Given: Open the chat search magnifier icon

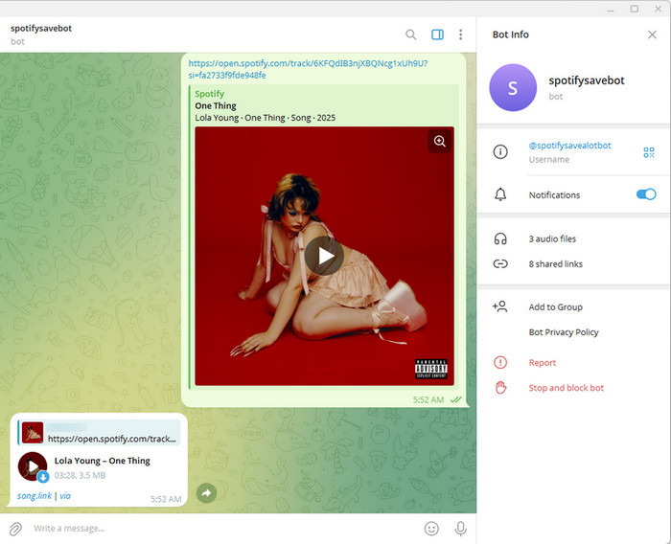Looking at the screenshot, I should pos(411,34).
